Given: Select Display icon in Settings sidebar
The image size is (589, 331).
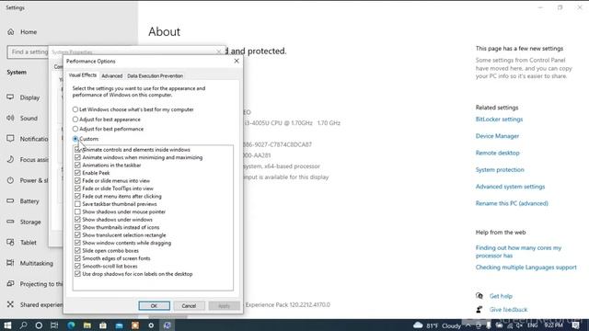Looking at the screenshot, I should coord(10,97).
